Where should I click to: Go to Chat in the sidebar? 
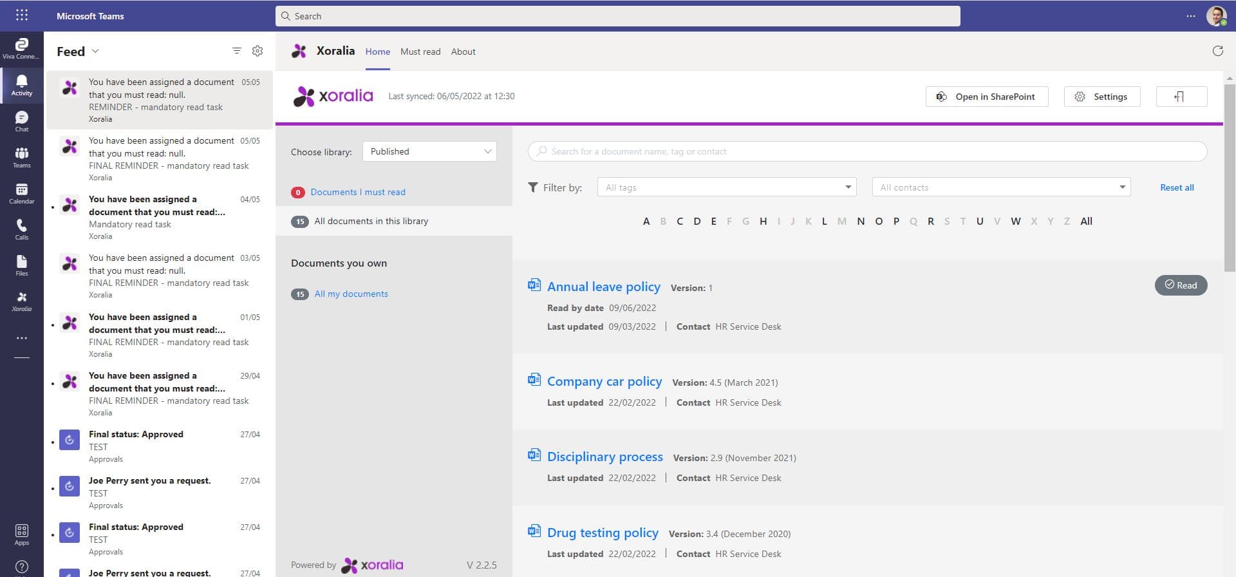(21, 121)
